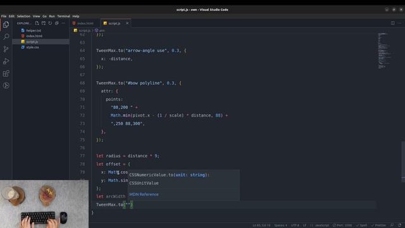The width and height of the screenshot is (405, 228).
Task: Click the helper.txt file icon
Action: coord(23,30)
